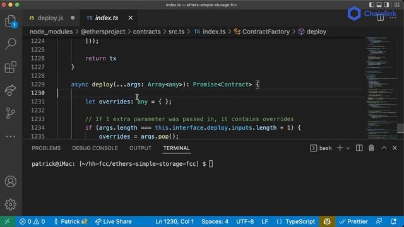Open notifications bell in status bar
This screenshot has height=227, width=404.
coord(393,221)
